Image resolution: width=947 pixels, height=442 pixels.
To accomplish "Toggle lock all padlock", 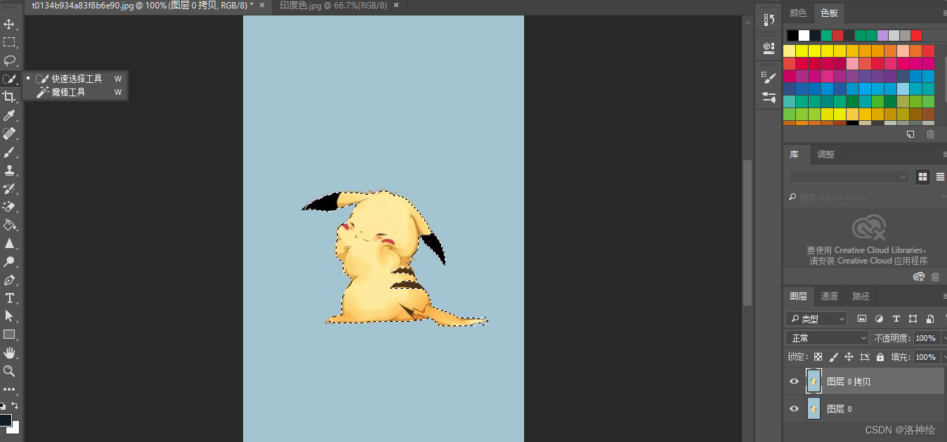I will point(880,357).
